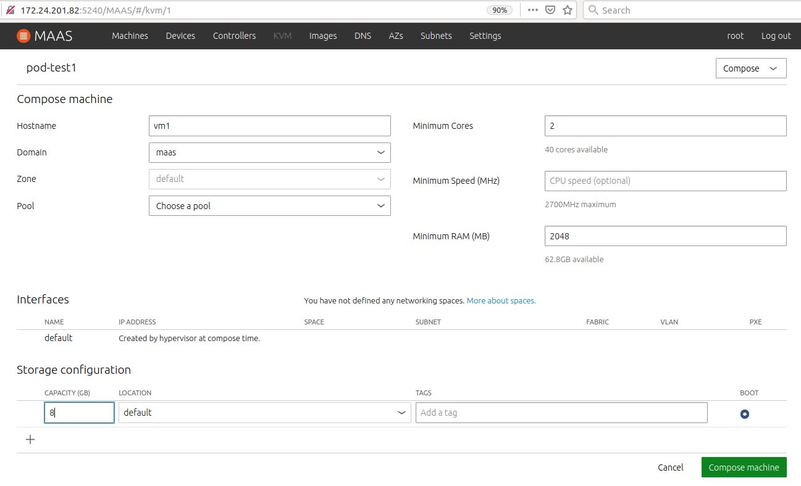Expand the Choose a pool dropdown
The height and width of the screenshot is (486, 801).
[x=270, y=206]
